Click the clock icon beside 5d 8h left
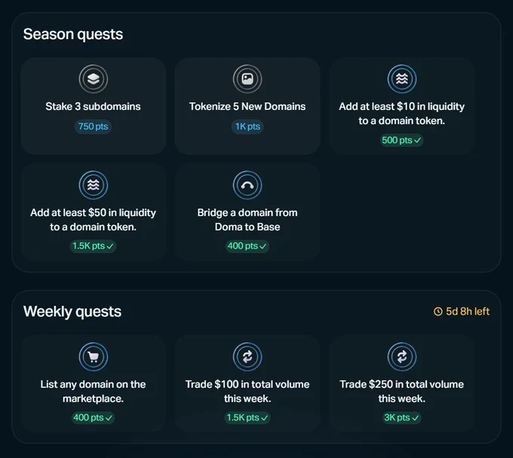Viewport: 513px width, 458px height. click(438, 312)
